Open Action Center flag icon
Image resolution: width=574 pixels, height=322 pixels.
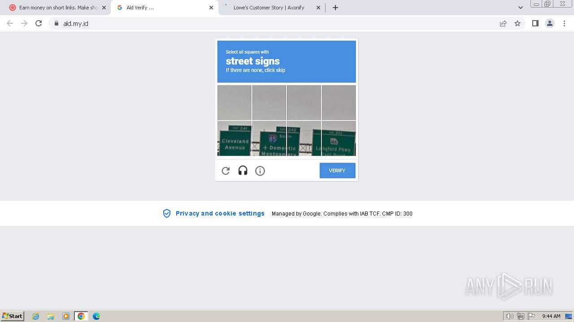(531, 316)
